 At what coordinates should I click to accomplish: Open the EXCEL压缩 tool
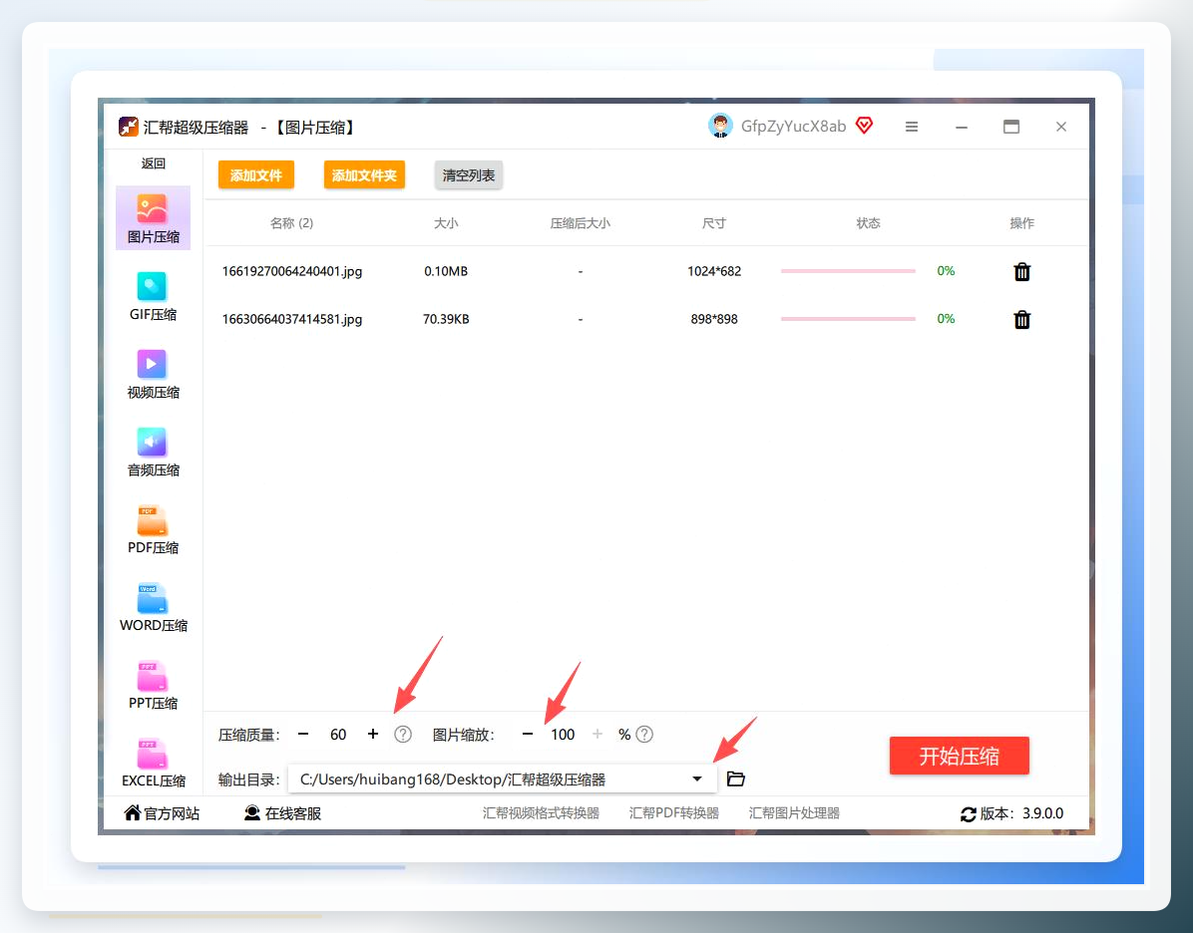153,763
